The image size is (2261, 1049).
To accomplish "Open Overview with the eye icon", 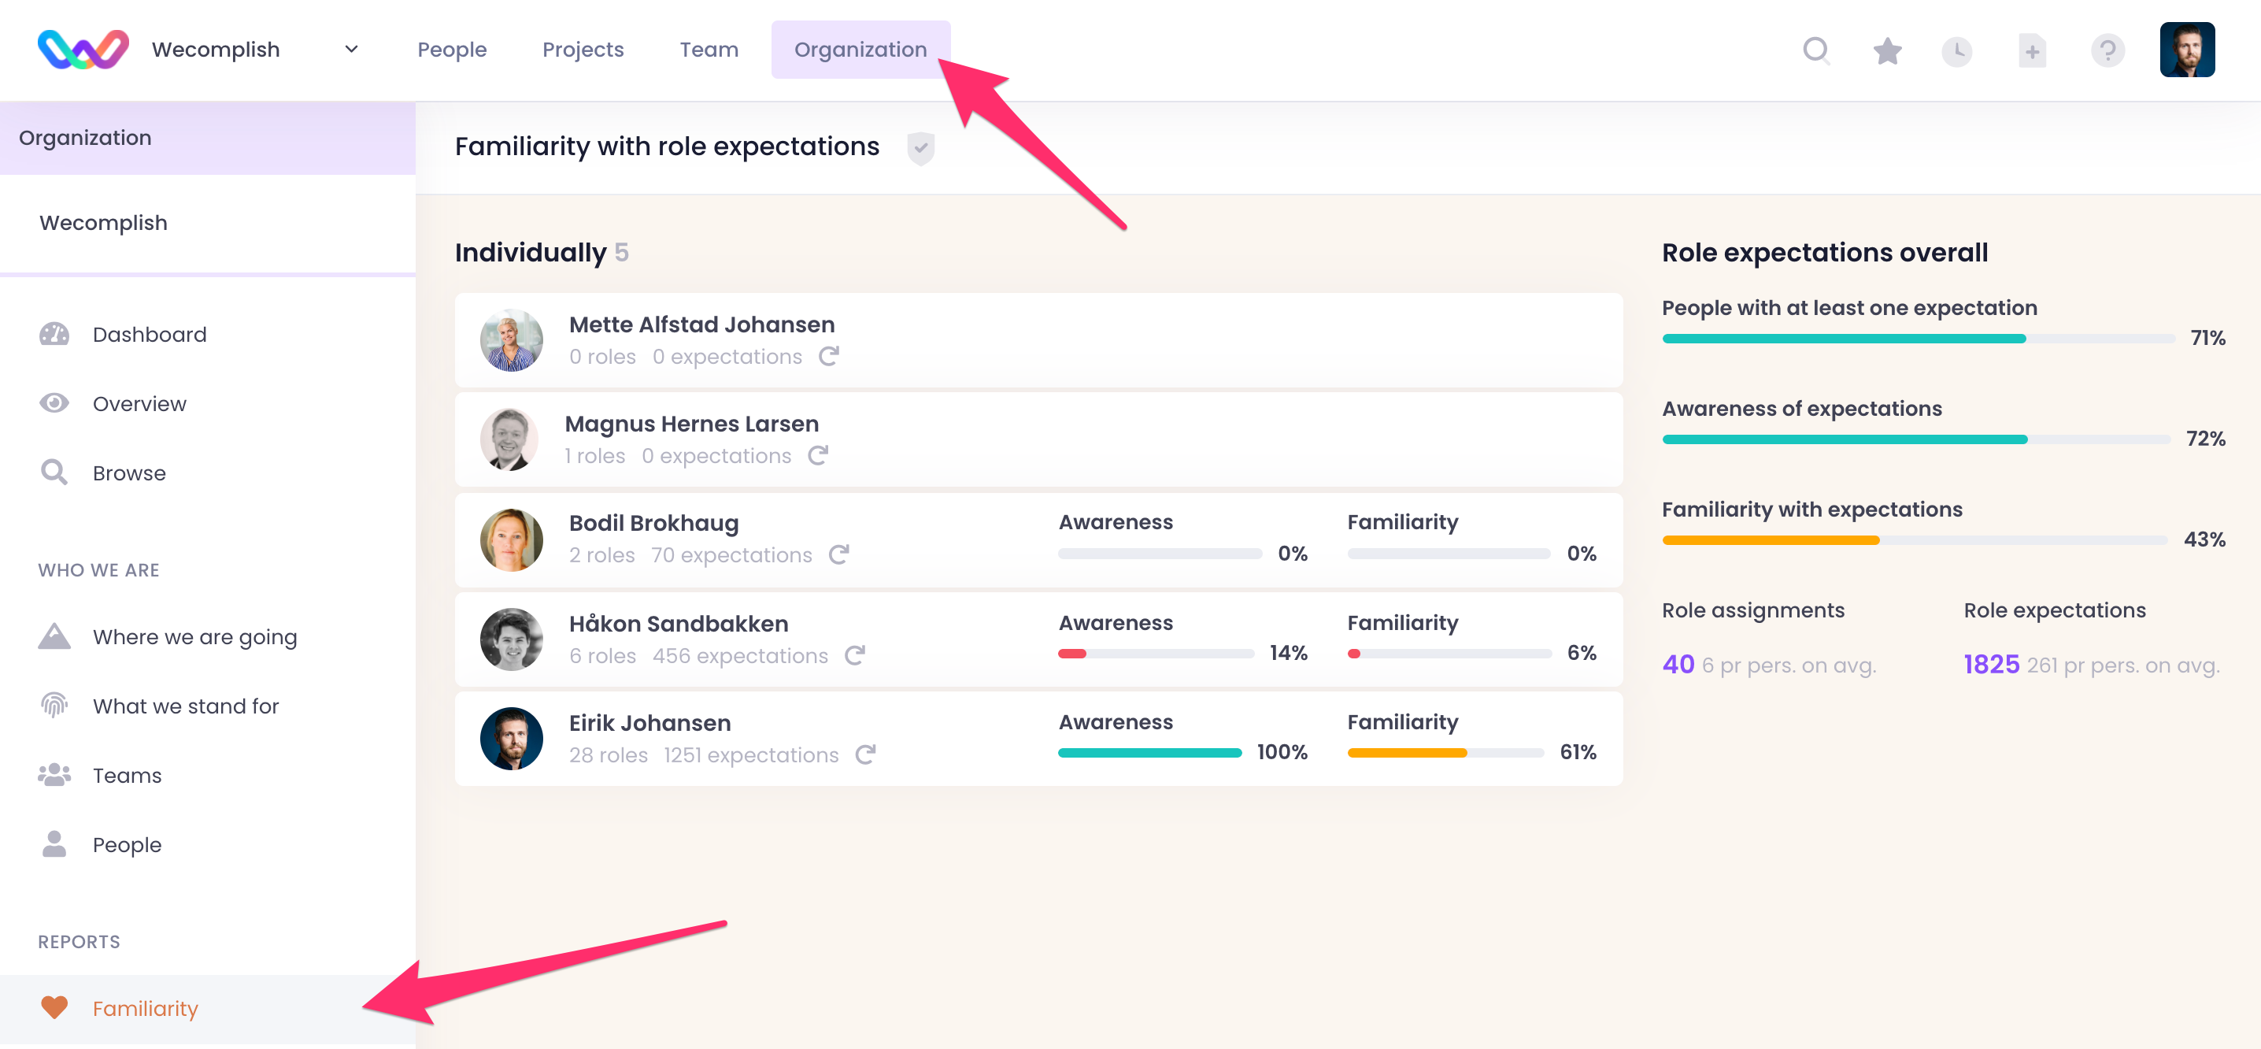I will point(139,403).
